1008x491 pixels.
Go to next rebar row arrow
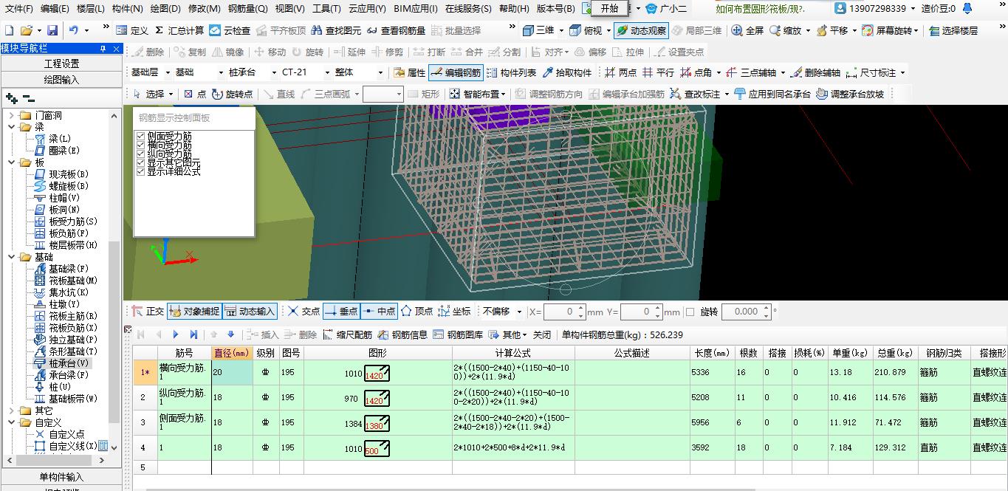tap(176, 334)
